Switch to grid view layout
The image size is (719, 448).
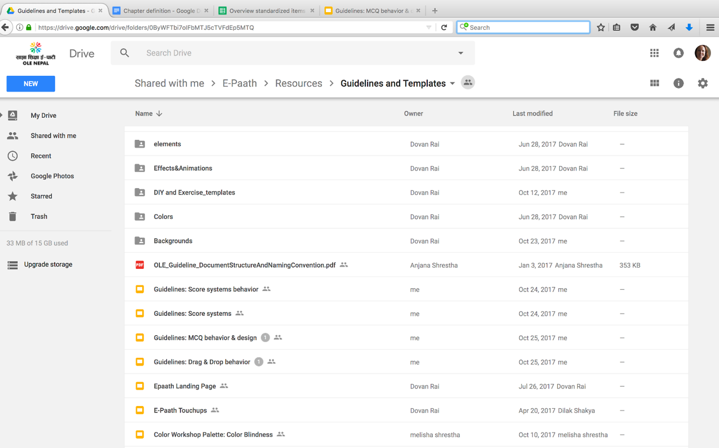pos(655,84)
